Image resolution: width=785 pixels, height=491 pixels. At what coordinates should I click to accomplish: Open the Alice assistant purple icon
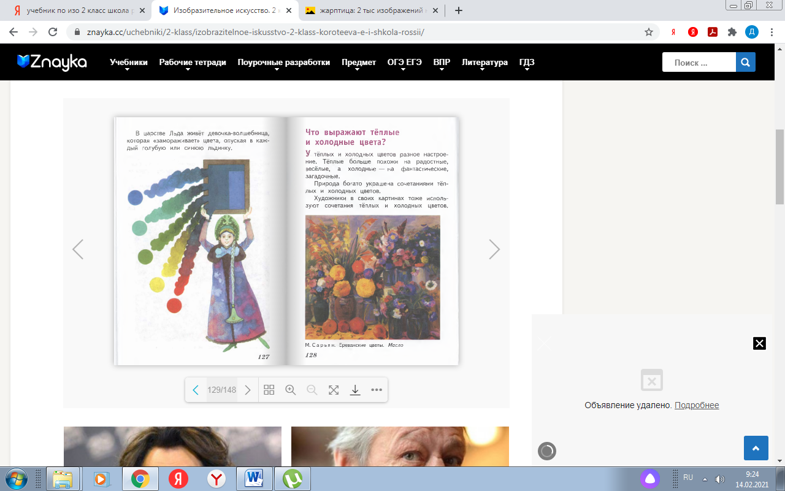[x=651, y=479]
